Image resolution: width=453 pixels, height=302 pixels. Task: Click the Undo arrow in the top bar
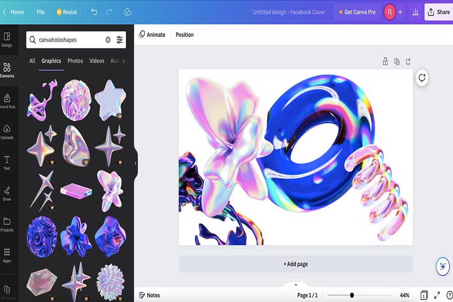[x=94, y=12]
